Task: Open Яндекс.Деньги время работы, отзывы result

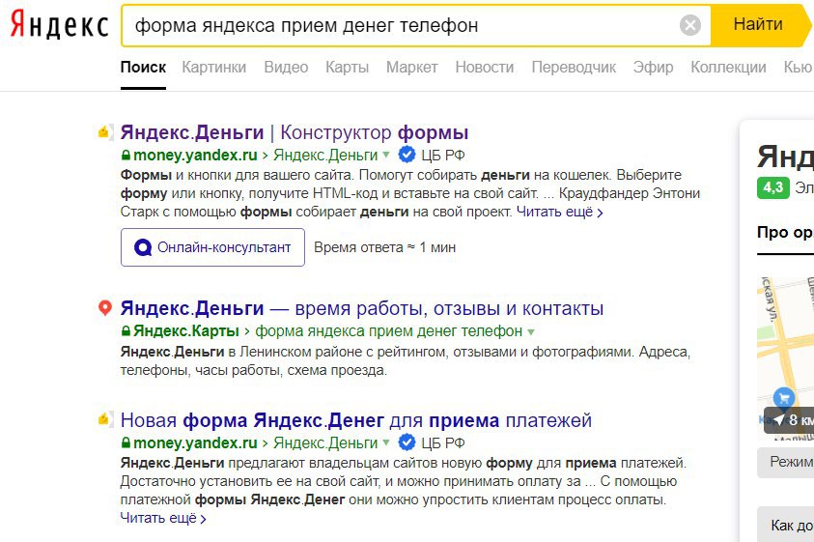Action: pyautogui.click(x=362, y=308)
